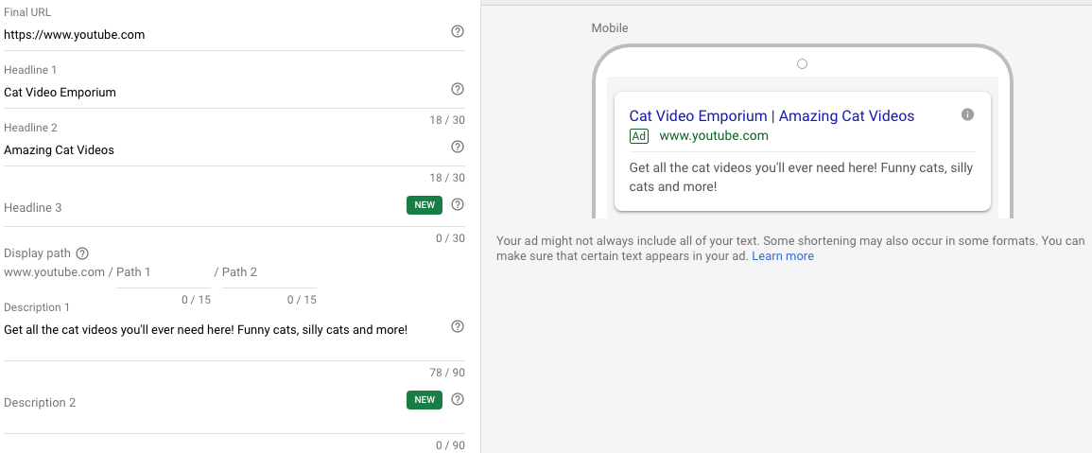Click the help icon next to Description 2

(x=458, y=400)
